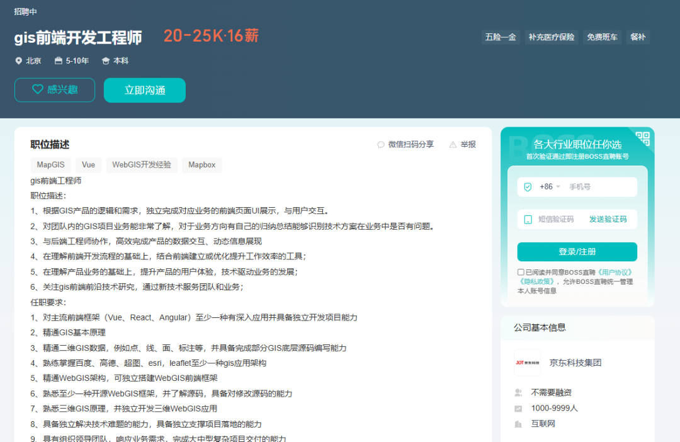Image resolution: width=680 pixels, height=442 pixels.
Task: Select the MapGIS skill tag
Action: pyautogui.click(x=50, y=164)
